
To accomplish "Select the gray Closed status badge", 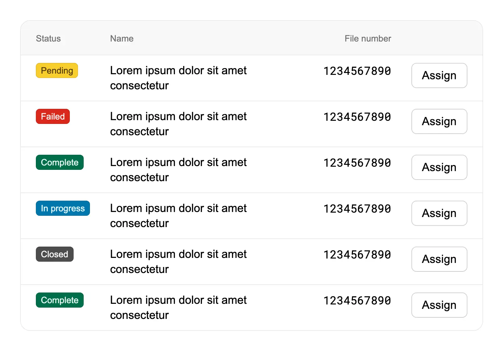I will [x=54, y=254].
